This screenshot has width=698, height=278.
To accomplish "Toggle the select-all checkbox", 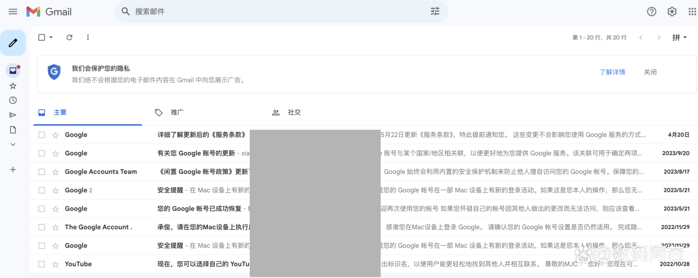I will pyautogui.click(x=41, y=37).
